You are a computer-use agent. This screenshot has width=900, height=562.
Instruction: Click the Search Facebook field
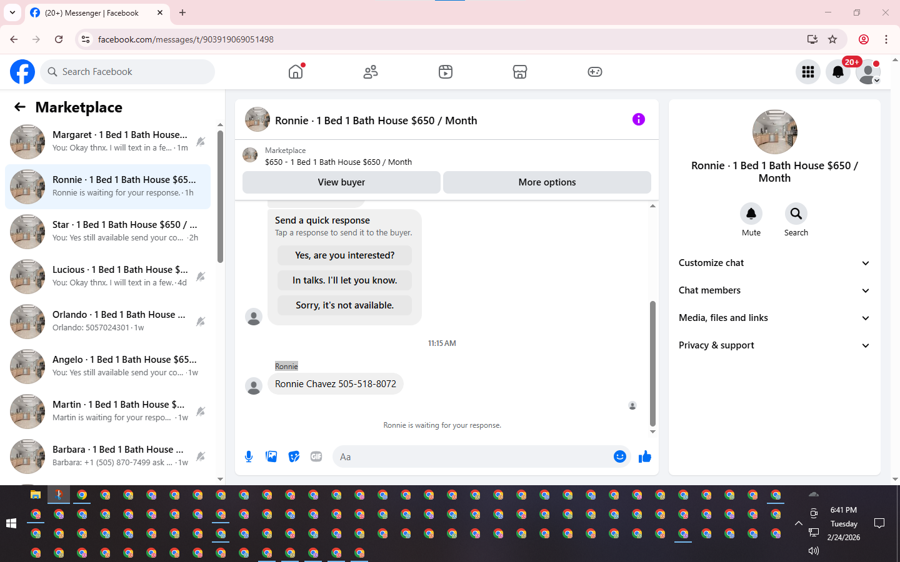point(127,72)
